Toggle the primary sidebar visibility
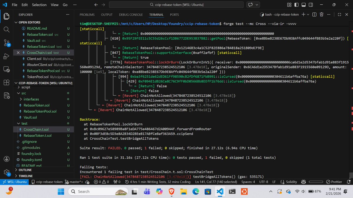 pyautogui.click(x=296, y=5)
